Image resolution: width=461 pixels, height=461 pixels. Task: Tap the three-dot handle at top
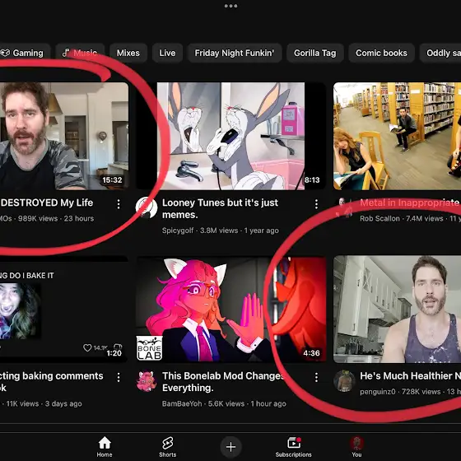[230, 6]
